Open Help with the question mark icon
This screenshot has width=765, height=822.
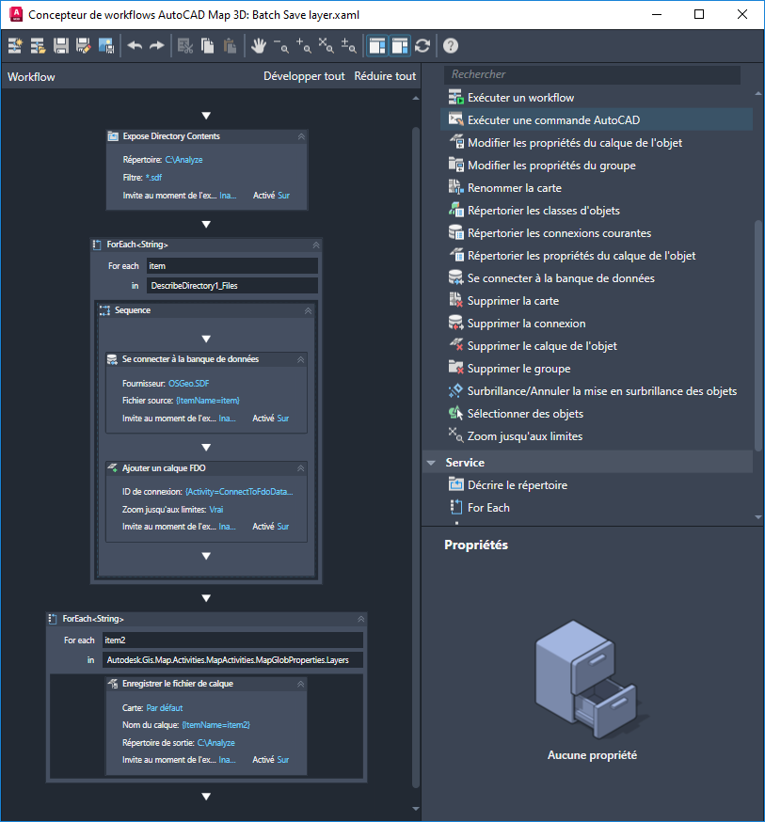[451, 46]
